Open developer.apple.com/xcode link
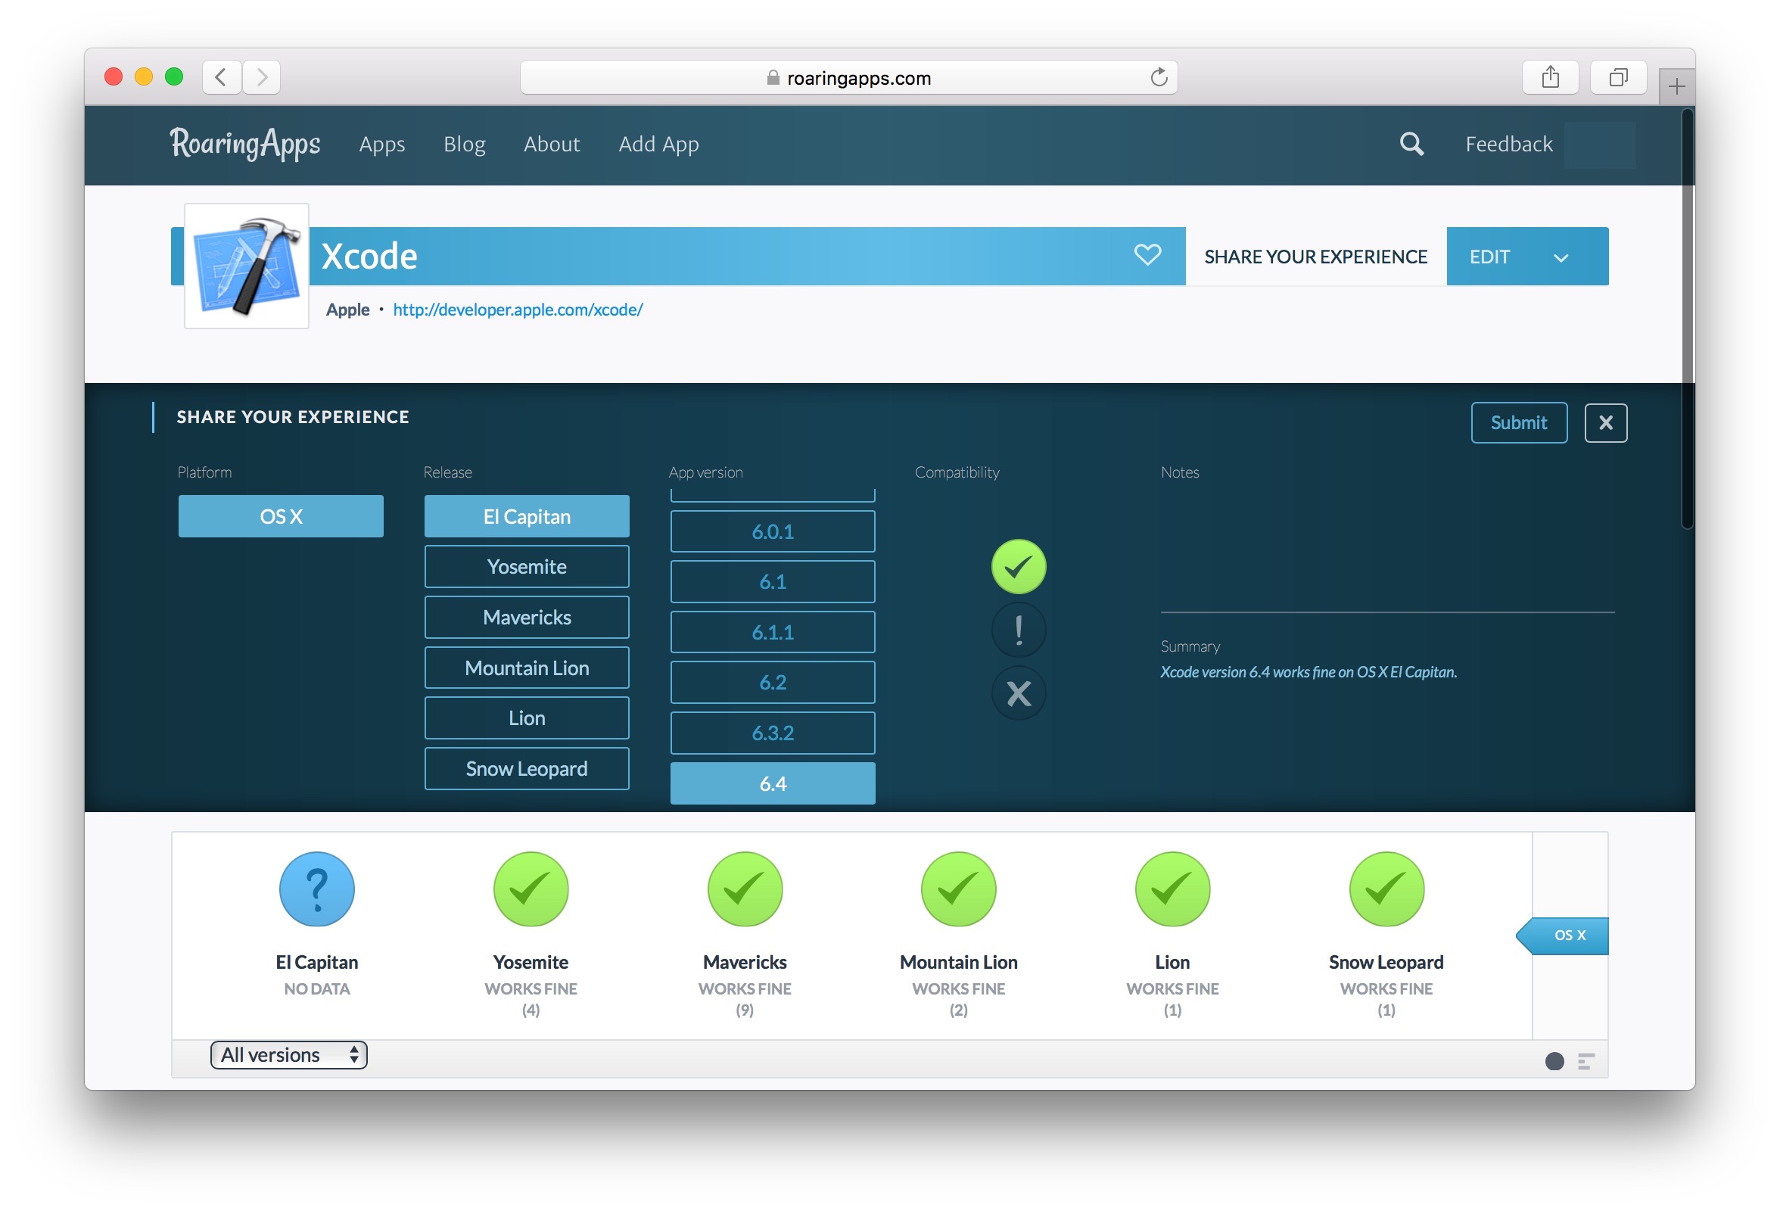 point(518,310)
